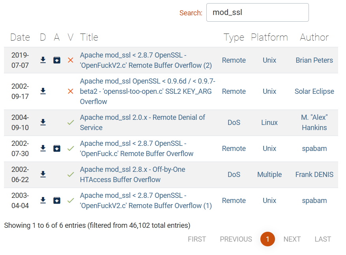Go to the PREVIOUS page of results

coord(236,239)
